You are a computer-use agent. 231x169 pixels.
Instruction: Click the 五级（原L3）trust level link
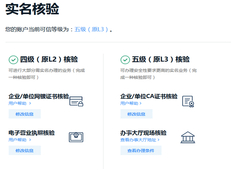(x=91, y=29)
